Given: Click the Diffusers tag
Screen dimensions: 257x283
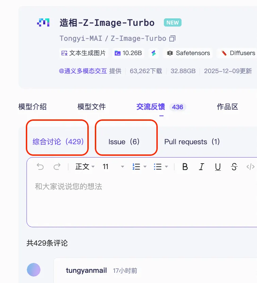Looking at the screenshot, I should coord(238,53).
